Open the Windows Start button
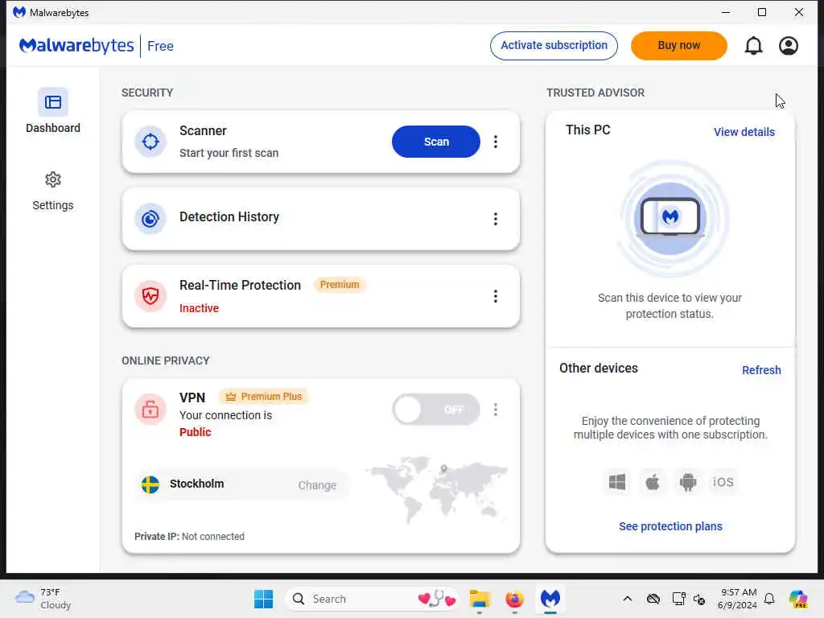The width and height of the screenshot is (824, 618). 263,599
